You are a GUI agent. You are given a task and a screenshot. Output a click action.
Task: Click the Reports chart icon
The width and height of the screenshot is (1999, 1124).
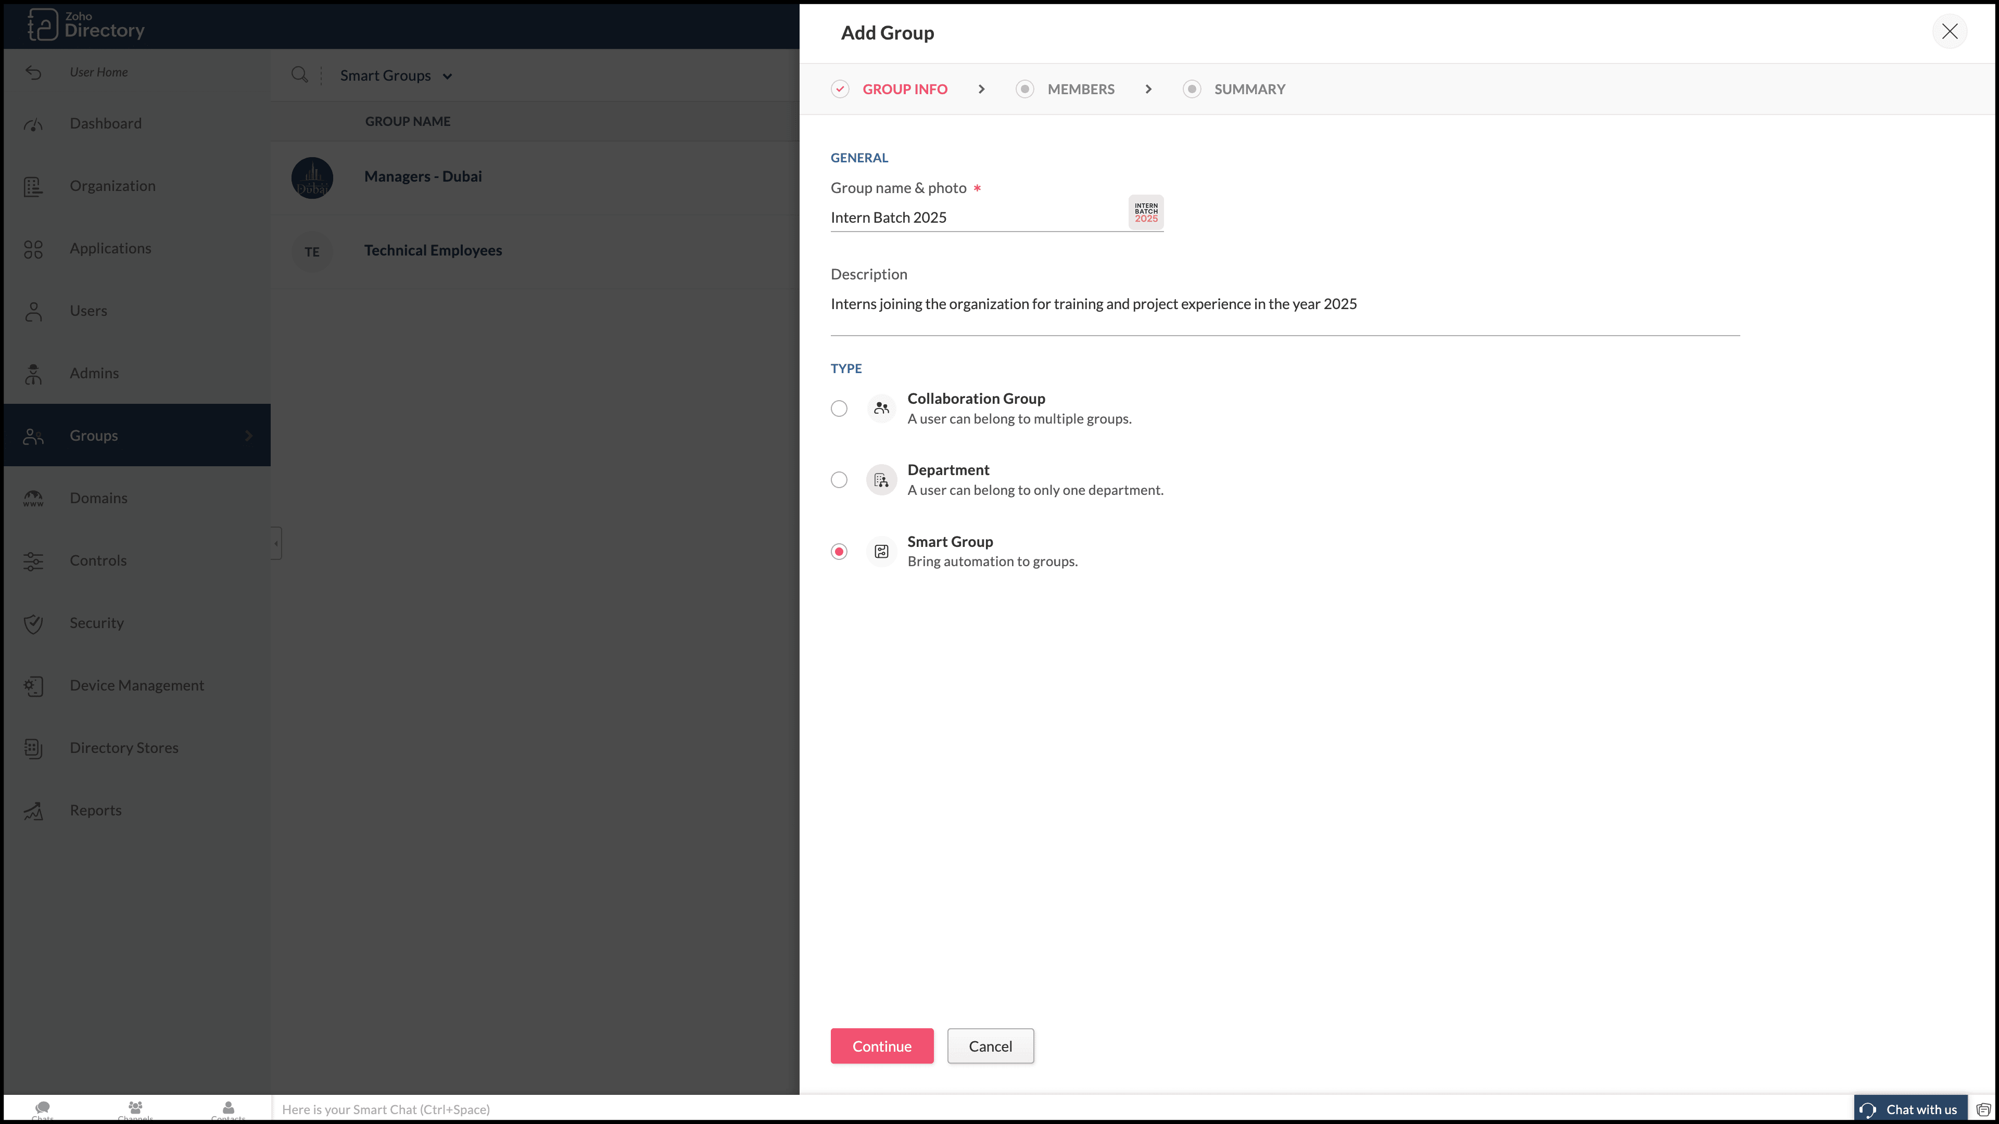pos(33,811)
